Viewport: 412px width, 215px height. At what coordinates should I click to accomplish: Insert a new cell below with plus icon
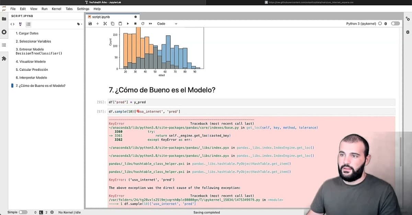(98, 24)
